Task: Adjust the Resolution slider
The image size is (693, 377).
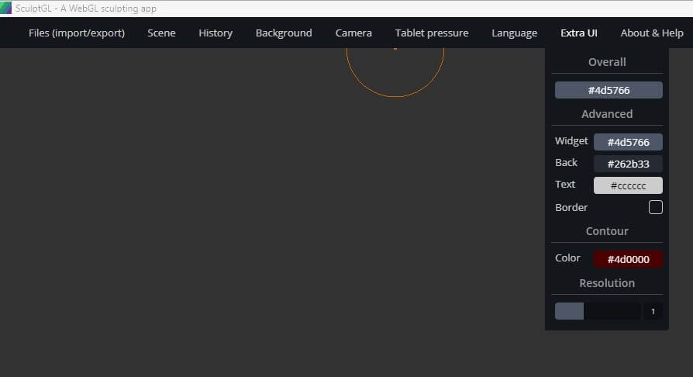Action: [x=598, y=311]
